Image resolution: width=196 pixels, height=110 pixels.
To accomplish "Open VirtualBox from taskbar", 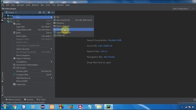I will click(24, 107).
